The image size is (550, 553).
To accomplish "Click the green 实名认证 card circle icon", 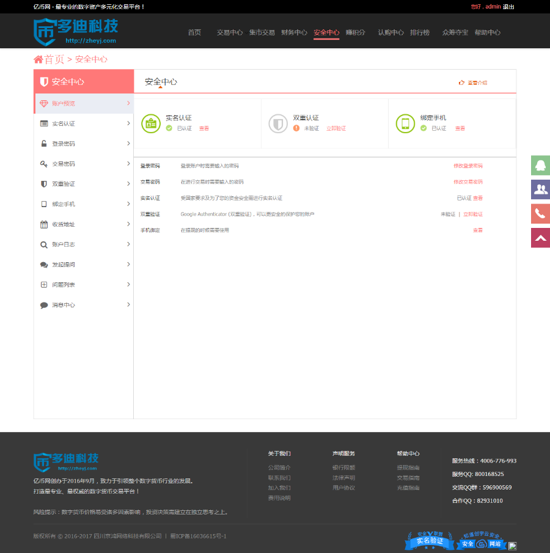I will [x=151, y=123].
